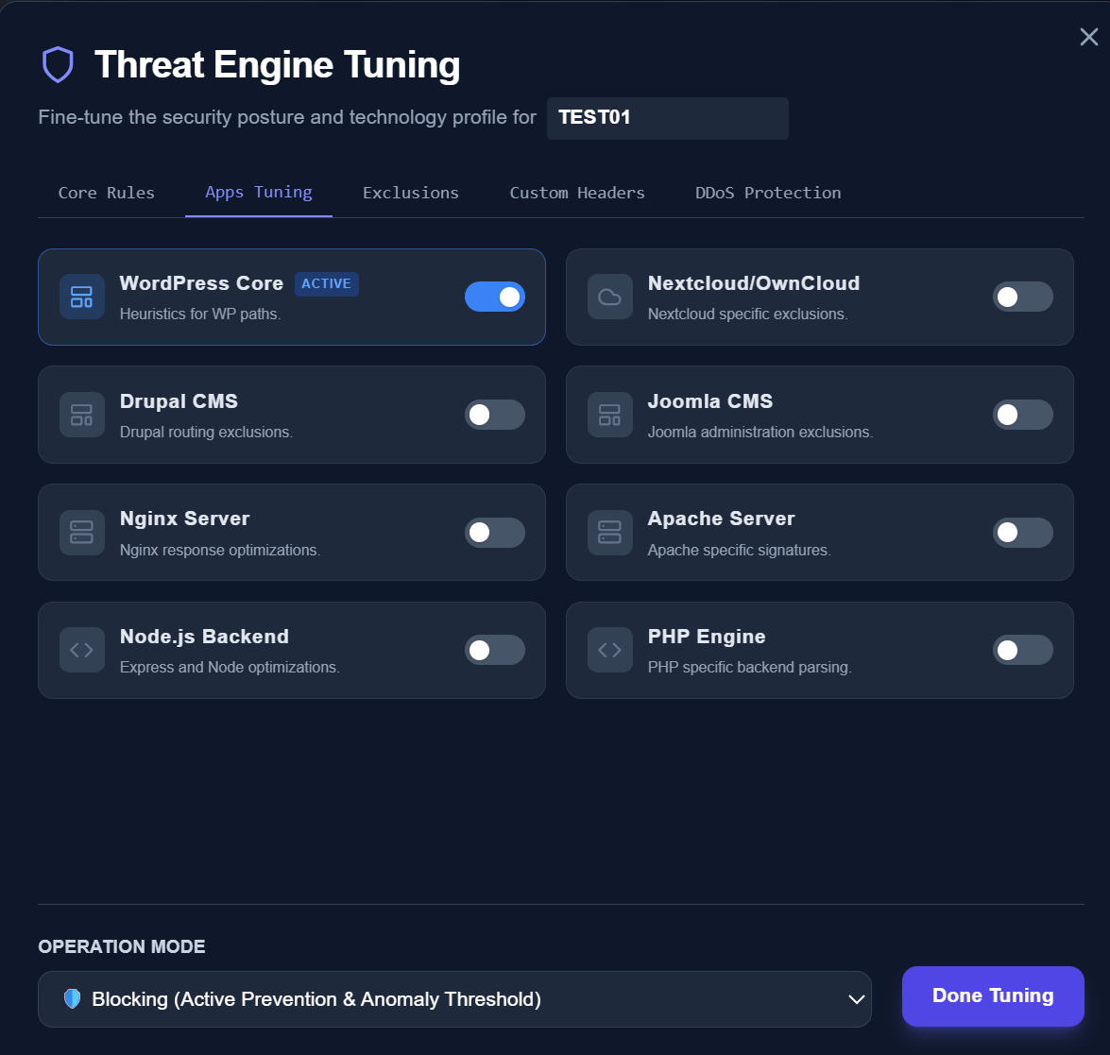The width and height of the screenshot is (1110, 1055).
Task: Click the Apache Server rack icon
Action: click(x=610, y=533)
